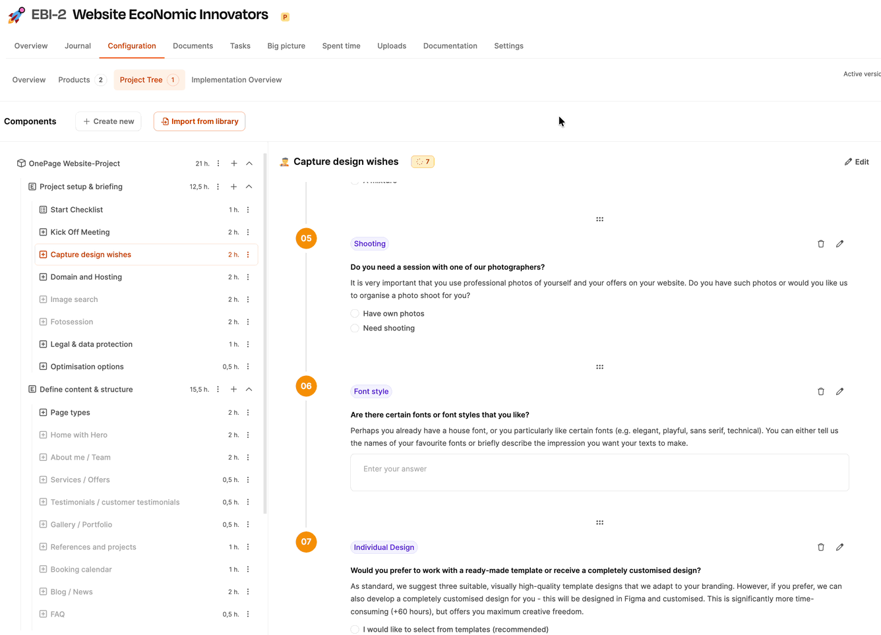Select the Need shooting option
The height and width of the screenshot is (635, 881).
click(x=355, y=328)
